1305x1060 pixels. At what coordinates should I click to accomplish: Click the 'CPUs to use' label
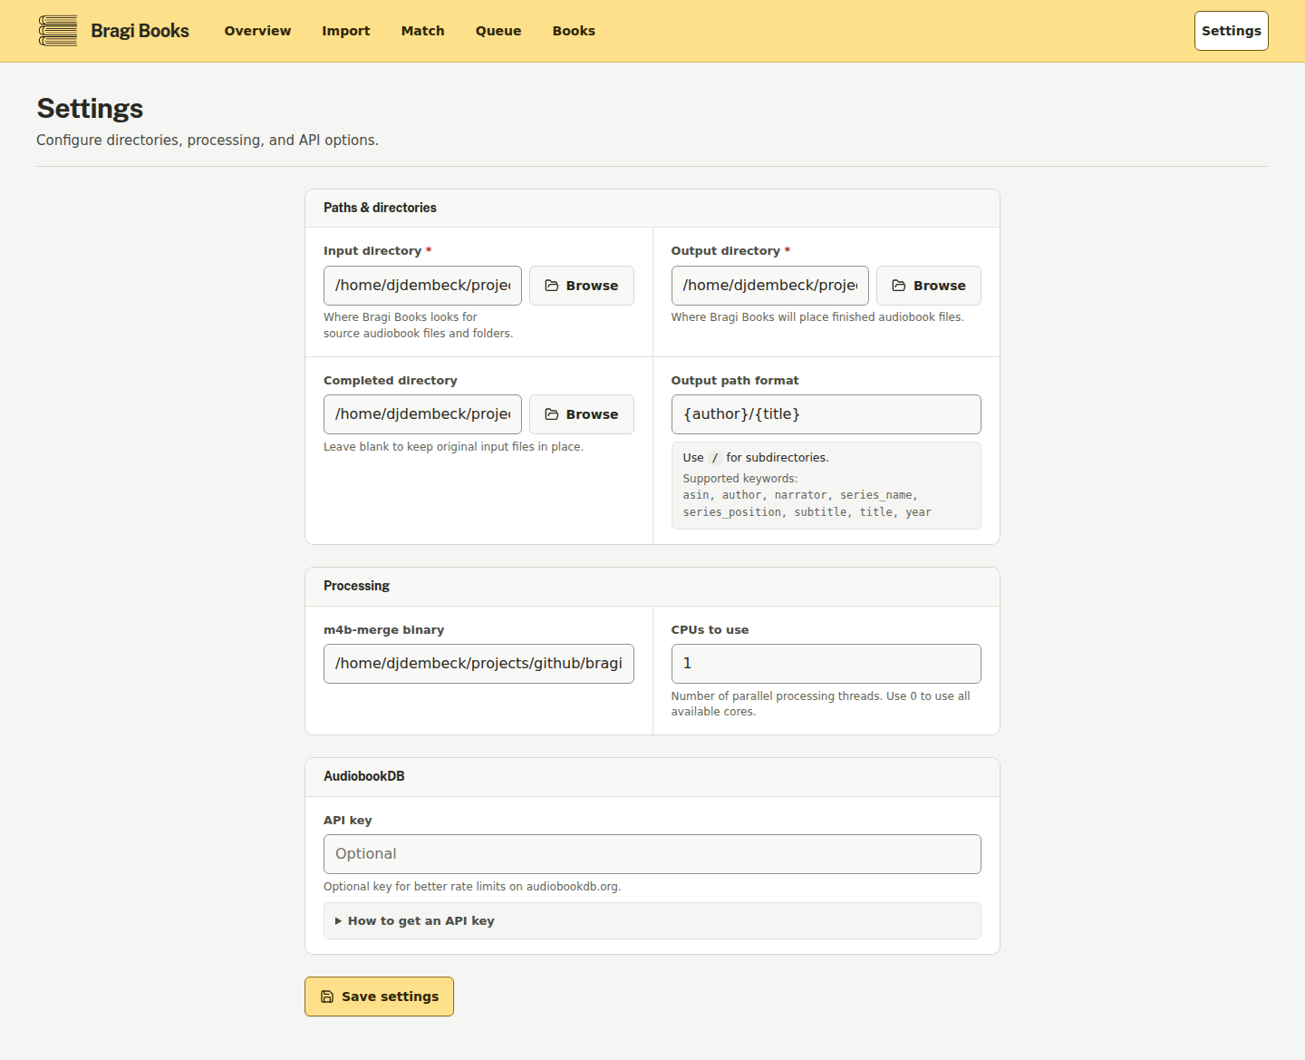pyautogui.click(x=710, y=630)
